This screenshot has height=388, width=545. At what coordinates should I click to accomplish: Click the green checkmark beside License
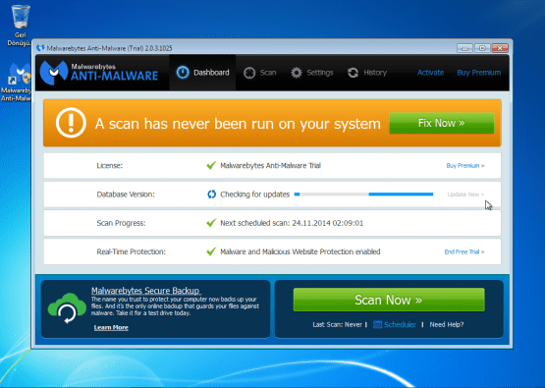(x=211, y=165)
